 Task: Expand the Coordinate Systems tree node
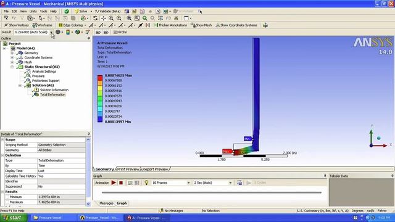(x=12, y=57)
